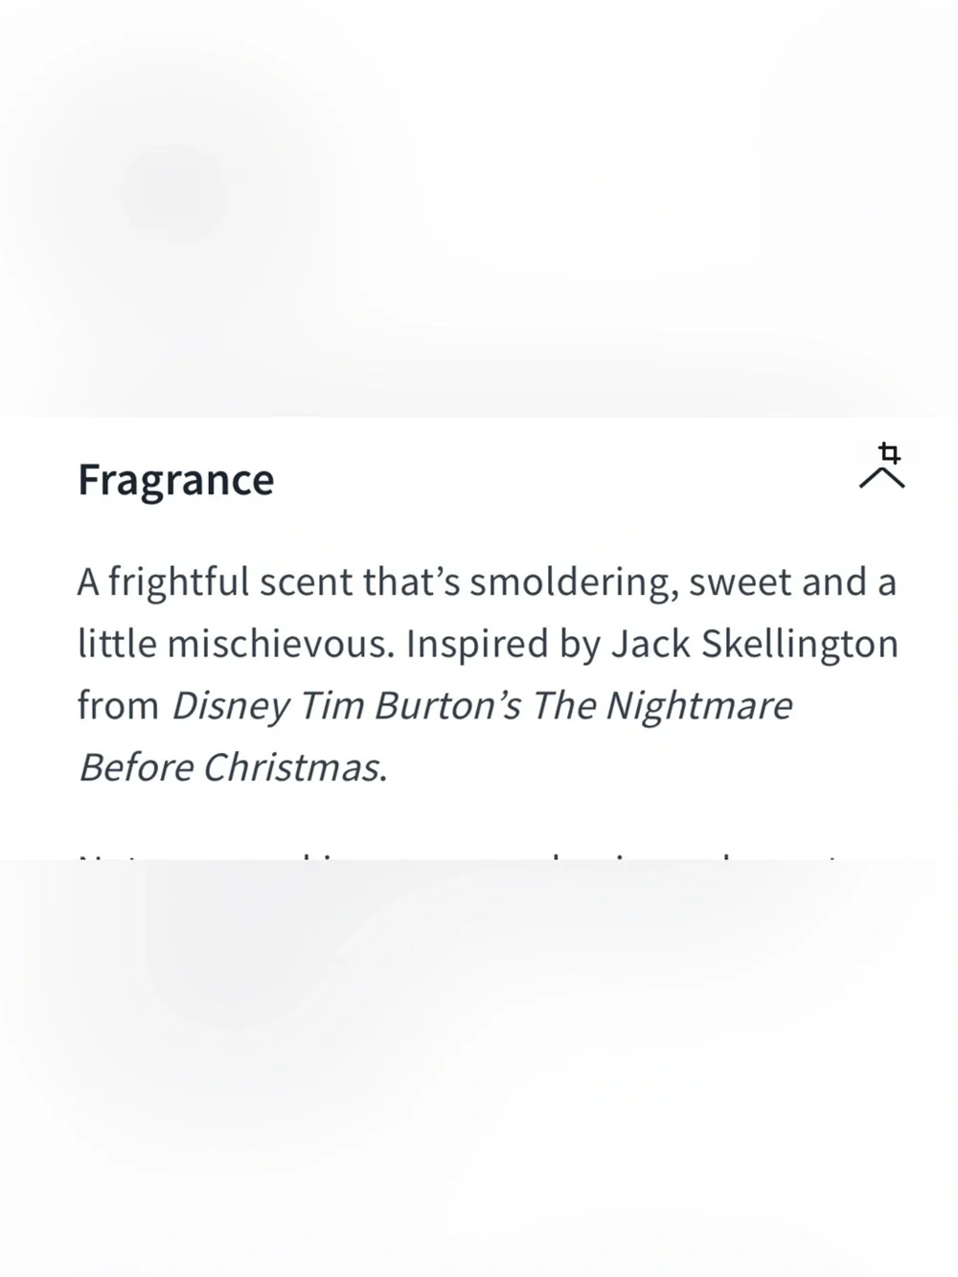Image resolution: width=958 pixels, height=1277 pixels.
Task: Click the blurred area below the Fragrance panel
Action: 479,1068
